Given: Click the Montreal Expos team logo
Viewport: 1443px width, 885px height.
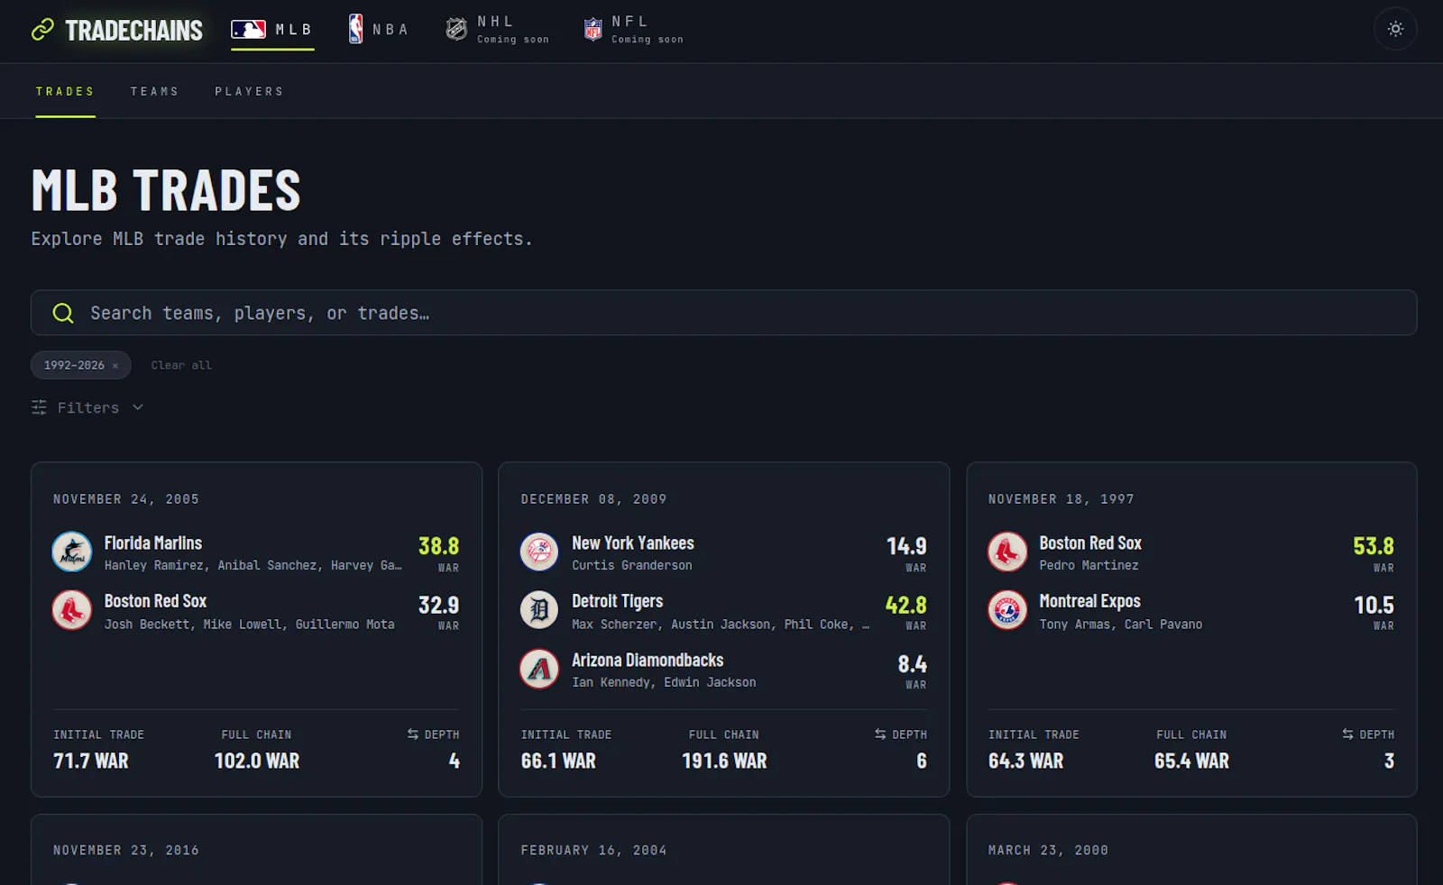Looking at the screenshot, I should point(1007,610).
